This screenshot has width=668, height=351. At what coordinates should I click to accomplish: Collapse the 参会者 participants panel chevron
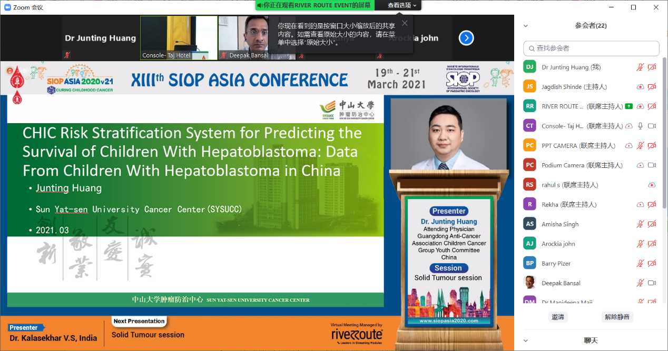tap(525, 25)
